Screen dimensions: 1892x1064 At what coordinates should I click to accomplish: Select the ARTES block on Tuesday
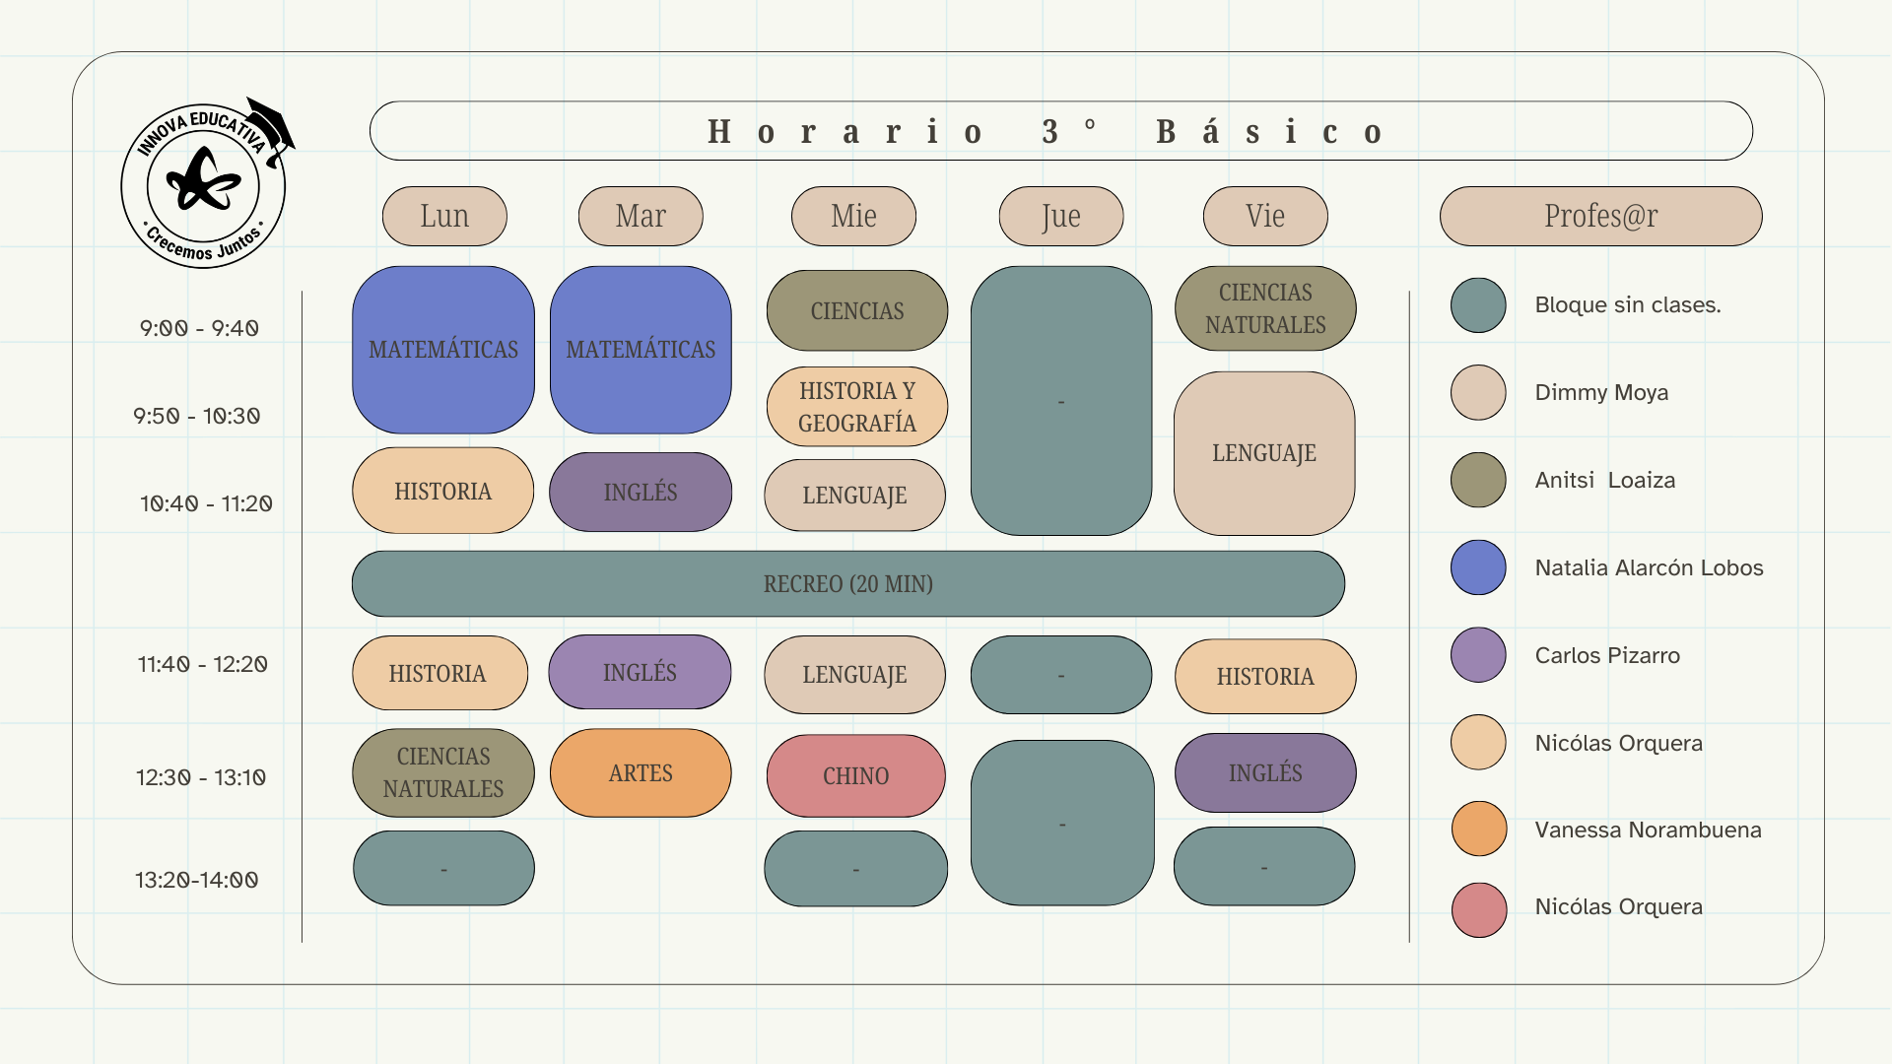[x=641, y=773]
